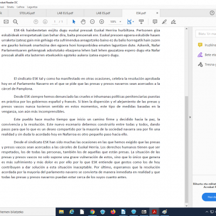The height and width of the screenshot is (216, 216).
Task: Open the sign document tool
Action: tap(173, 22)
